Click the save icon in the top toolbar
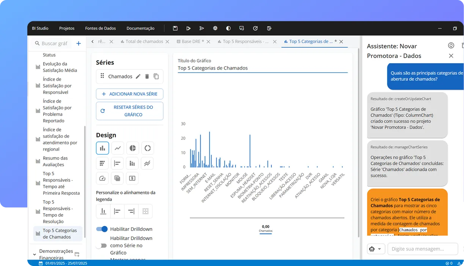Screen dimensions: 464x266 coord(175,28)
